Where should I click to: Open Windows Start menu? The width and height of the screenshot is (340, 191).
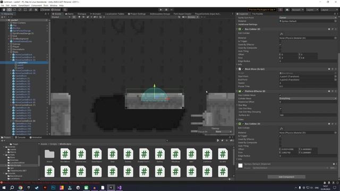(x=4, y=188)
